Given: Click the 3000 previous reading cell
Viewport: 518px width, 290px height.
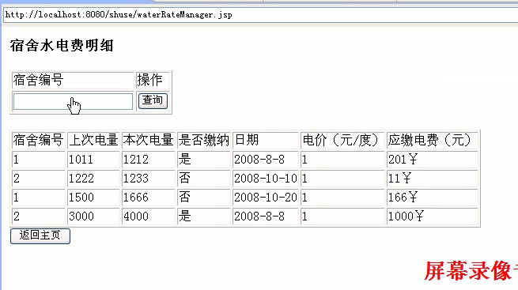Looking at the screenshot, I should (x=93, y=217).
